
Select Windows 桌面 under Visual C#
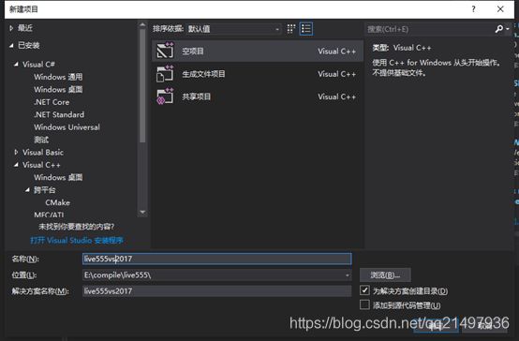(x=58, y=89)
